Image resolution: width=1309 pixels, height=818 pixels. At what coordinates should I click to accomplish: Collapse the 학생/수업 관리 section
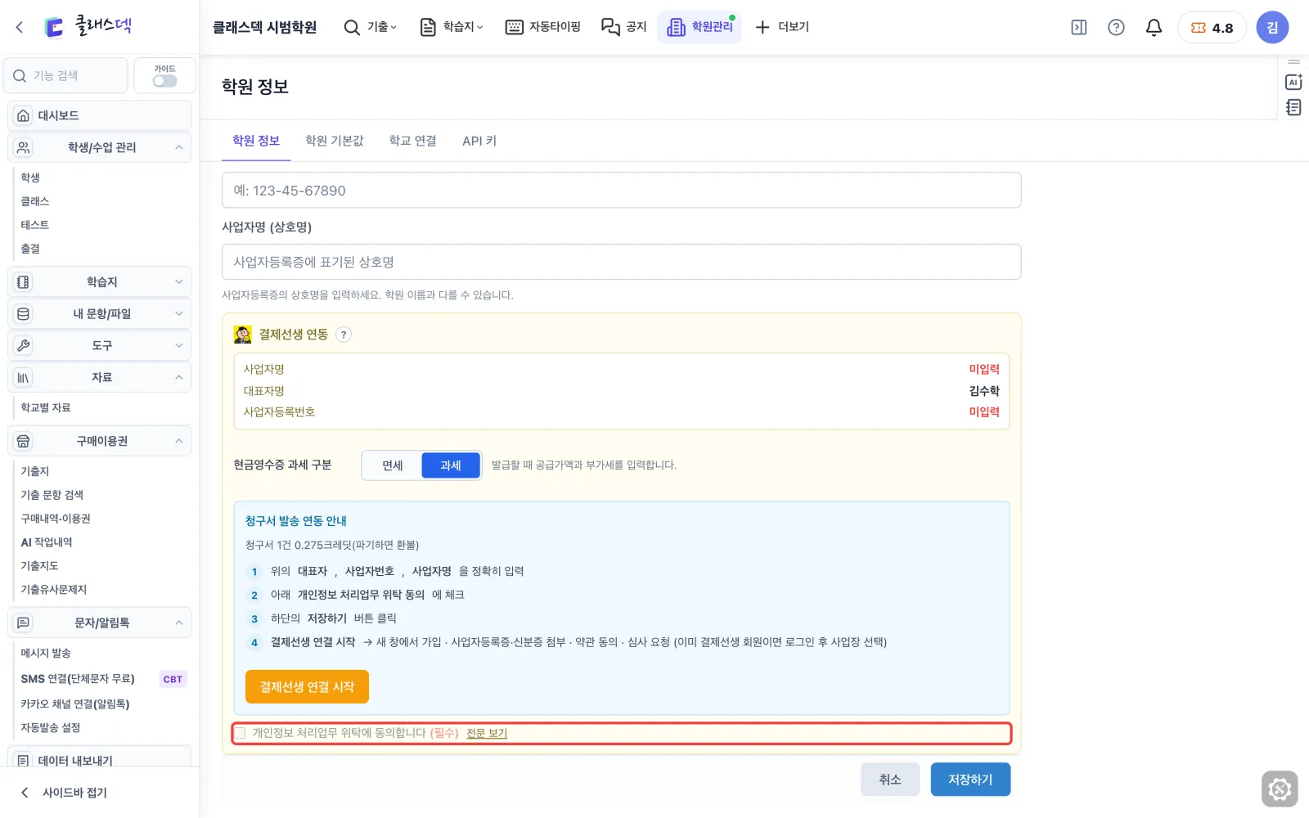tap(100, 147)
